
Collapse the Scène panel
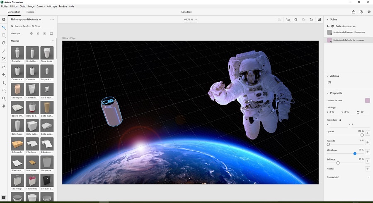pyautogui.click(x=327, y=19)
